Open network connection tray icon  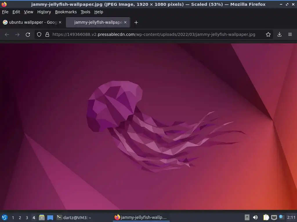click(x=274, y=217)
